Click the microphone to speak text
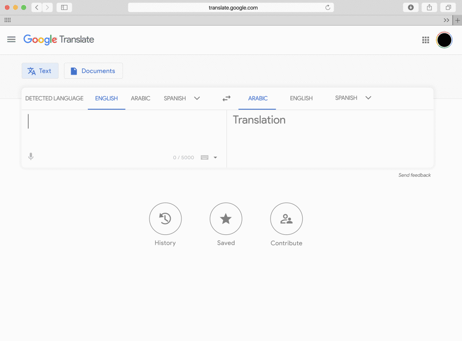Image resolution: width=462 pixels, height=341 pixels. (x=31, y=156)
